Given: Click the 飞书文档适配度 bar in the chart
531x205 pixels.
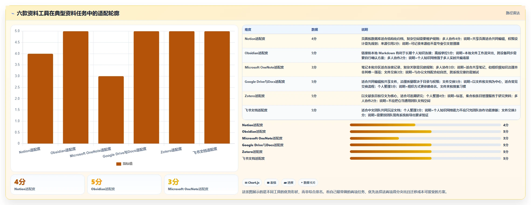Looking at the screenshot, I should [217, 87].
